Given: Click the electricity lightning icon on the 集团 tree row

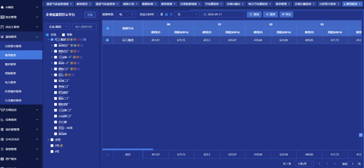Looking at the screenshot, I should [68, 39].
